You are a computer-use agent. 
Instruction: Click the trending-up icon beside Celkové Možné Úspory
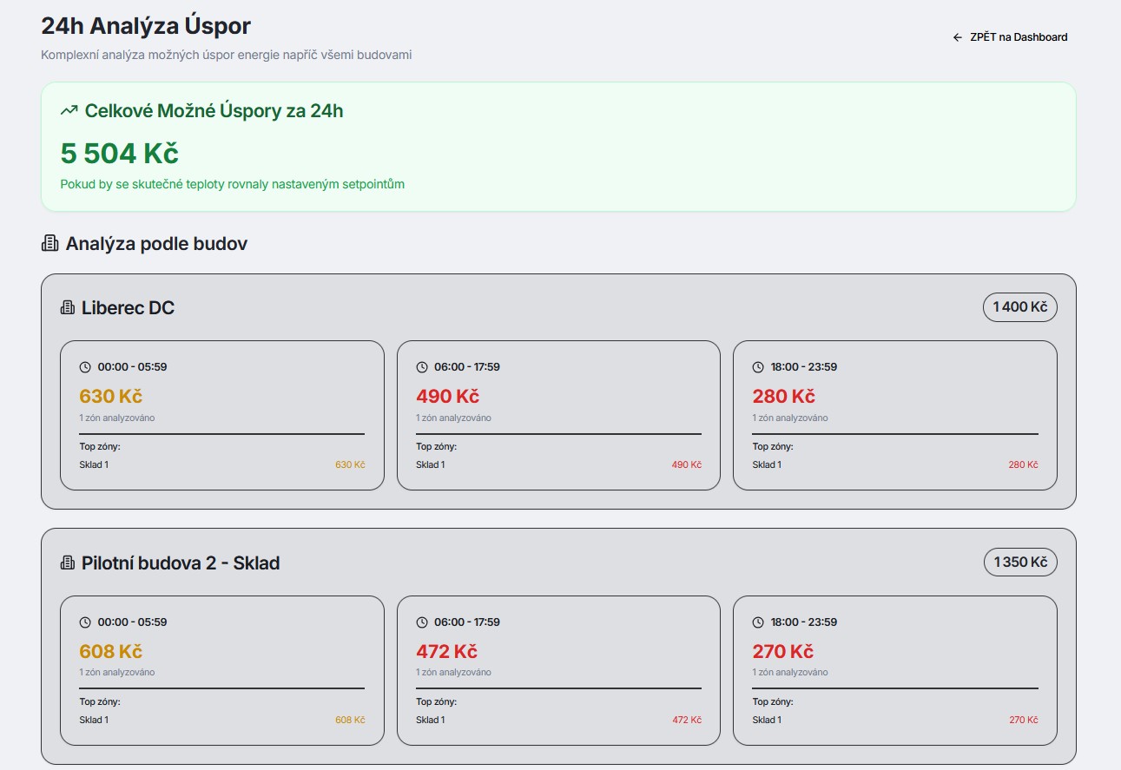tap(69, 111)
